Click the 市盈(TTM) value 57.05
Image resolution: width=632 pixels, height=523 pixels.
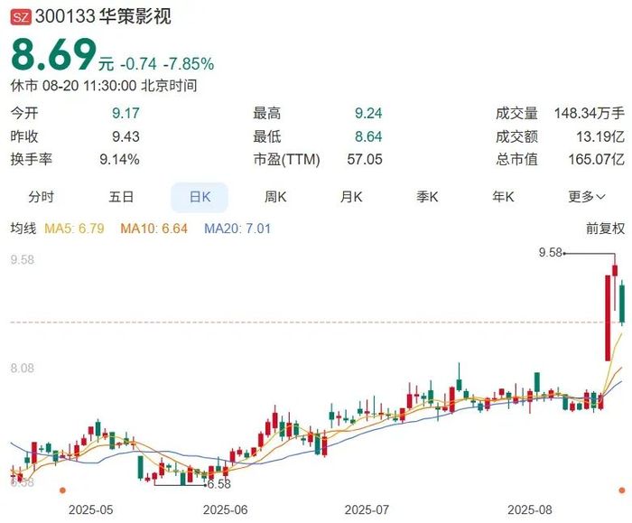pyautogui.click(x=365, y=159)
